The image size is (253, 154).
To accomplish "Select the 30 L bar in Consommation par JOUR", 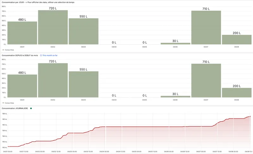I will [176, 44].
